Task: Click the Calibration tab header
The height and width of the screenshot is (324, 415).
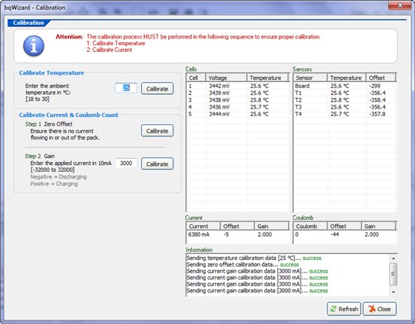Action: (x=29, y=23)
